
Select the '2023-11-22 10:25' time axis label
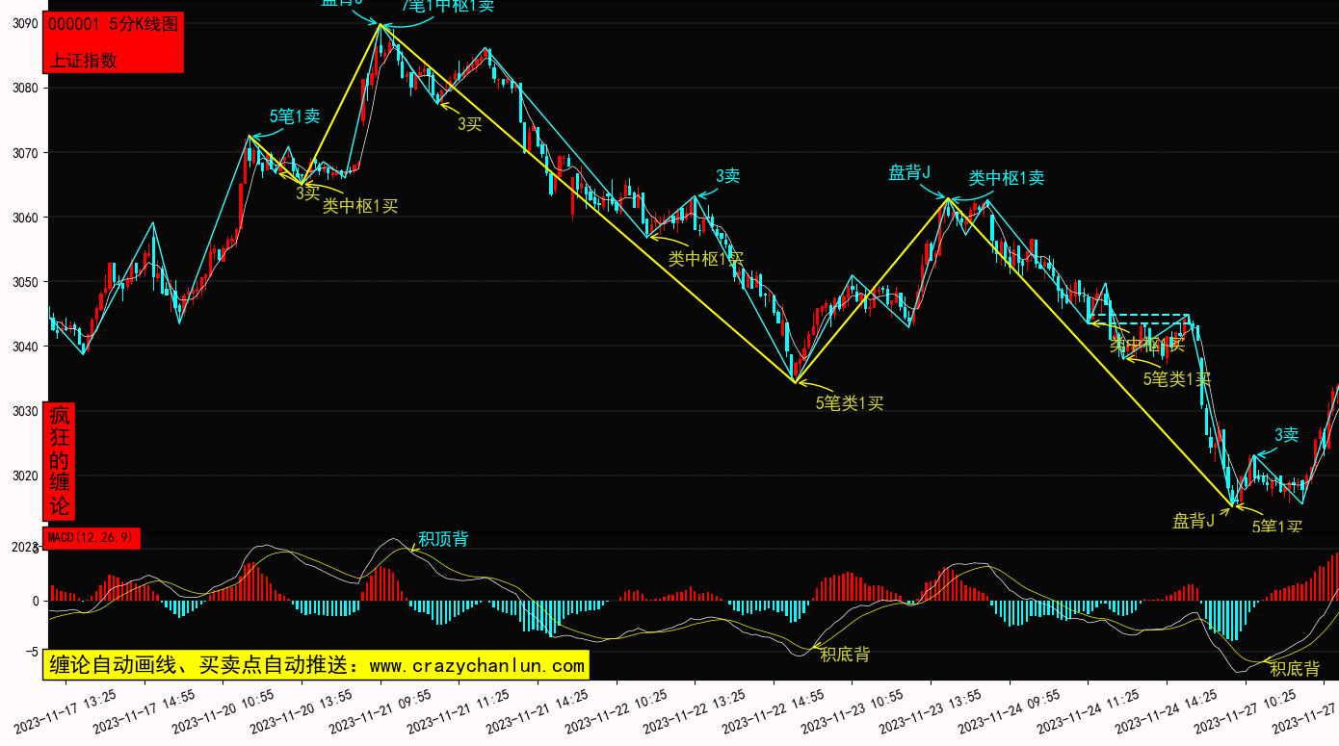pyautogui.click(x=617, y=710)
